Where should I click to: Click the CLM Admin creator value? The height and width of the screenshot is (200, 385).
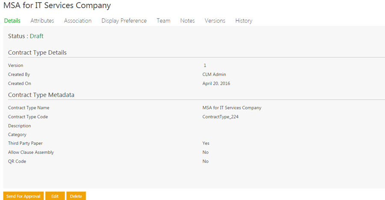click(x=214, y=74)
